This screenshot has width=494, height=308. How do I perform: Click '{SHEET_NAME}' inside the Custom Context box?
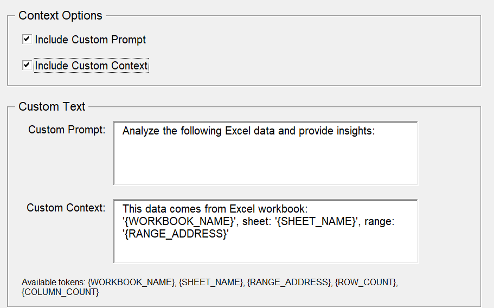click(317, 221)
